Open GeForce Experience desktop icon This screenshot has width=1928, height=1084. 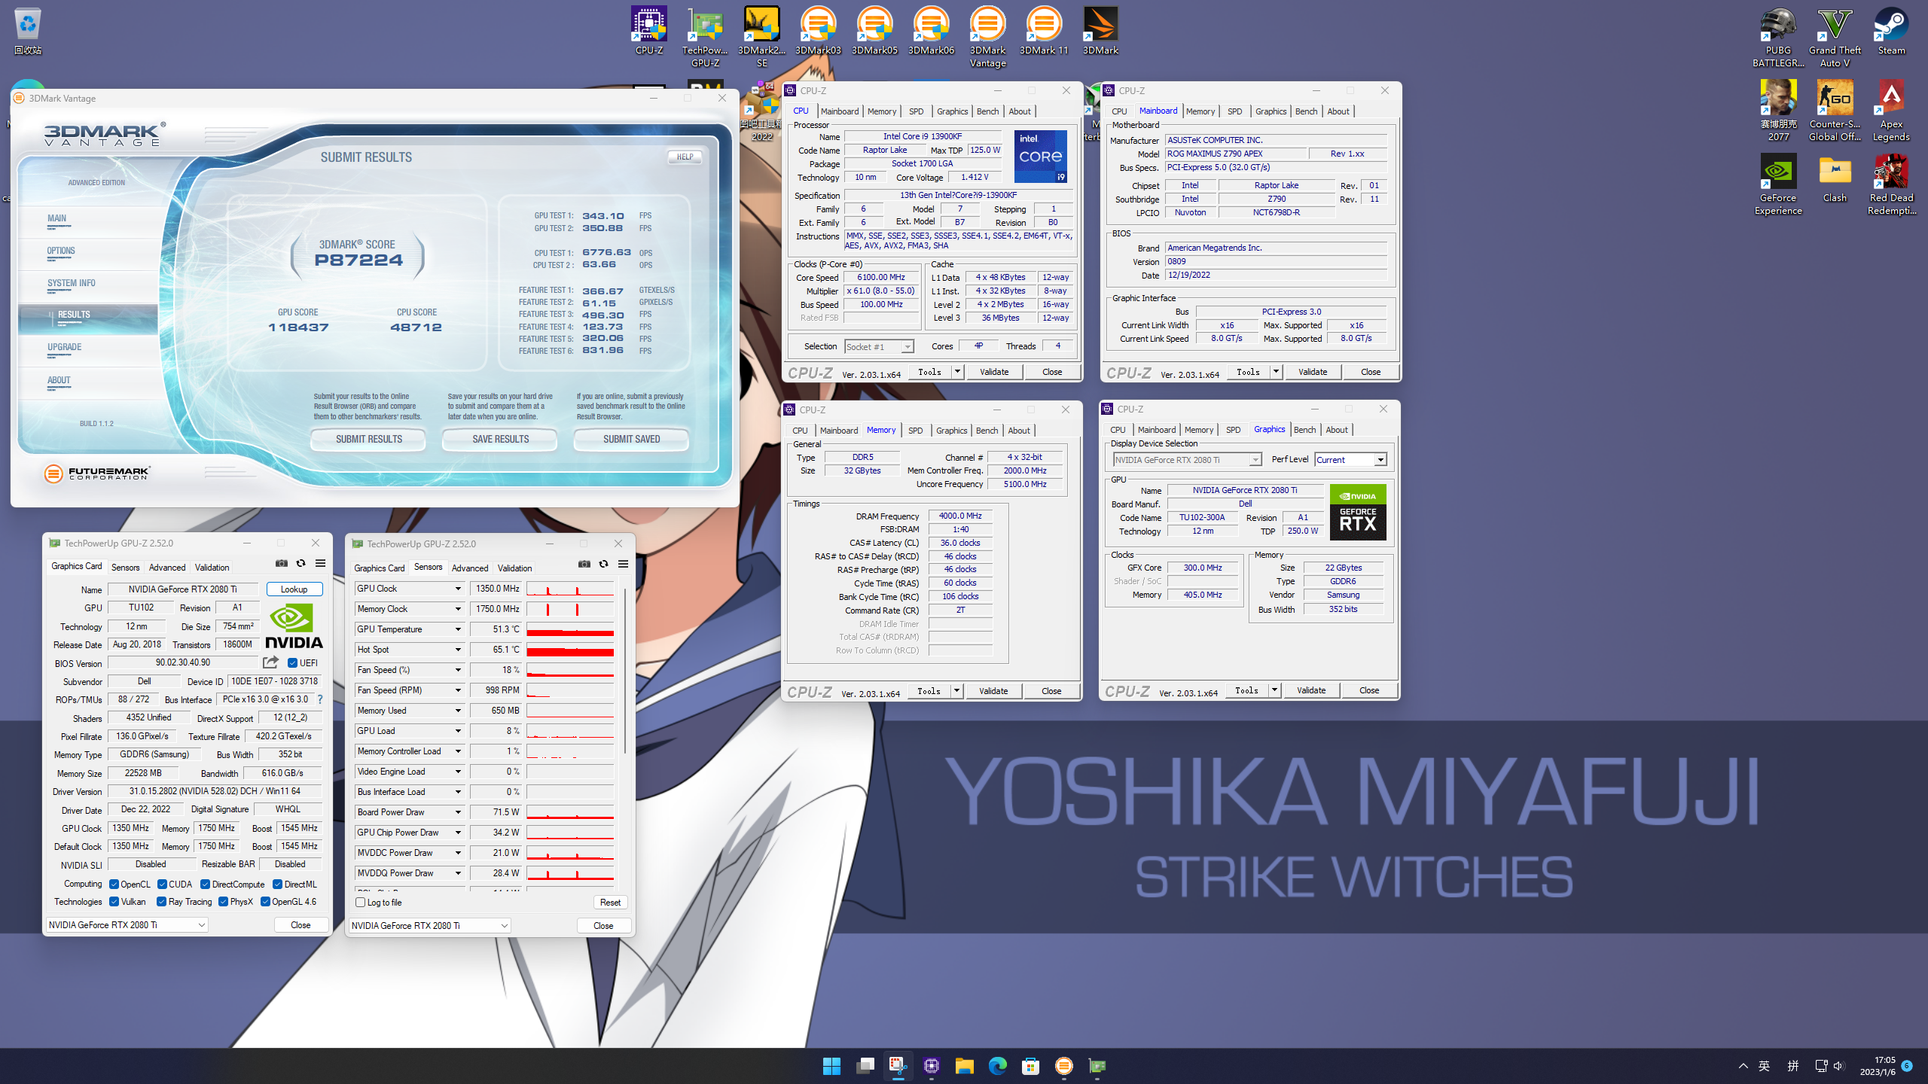[1778, 184]
